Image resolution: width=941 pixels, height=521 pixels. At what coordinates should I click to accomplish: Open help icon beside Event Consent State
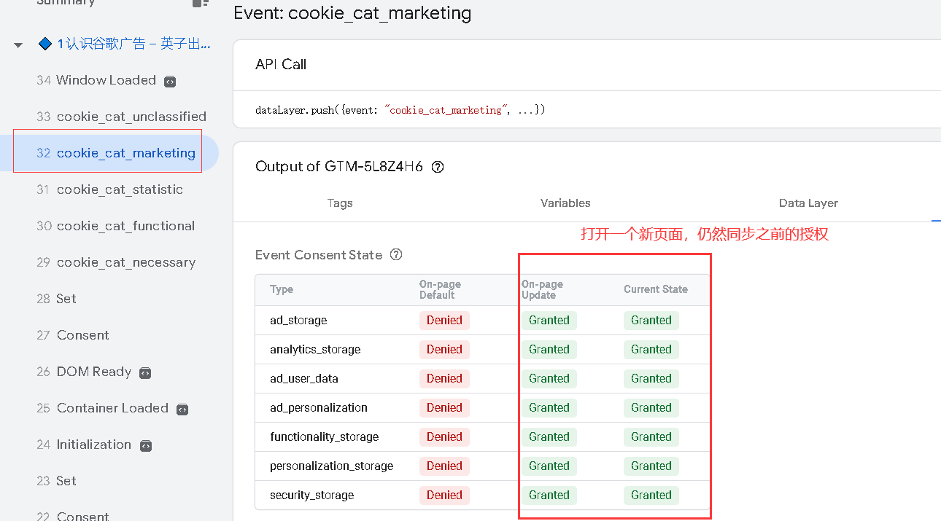click(396, 255)
